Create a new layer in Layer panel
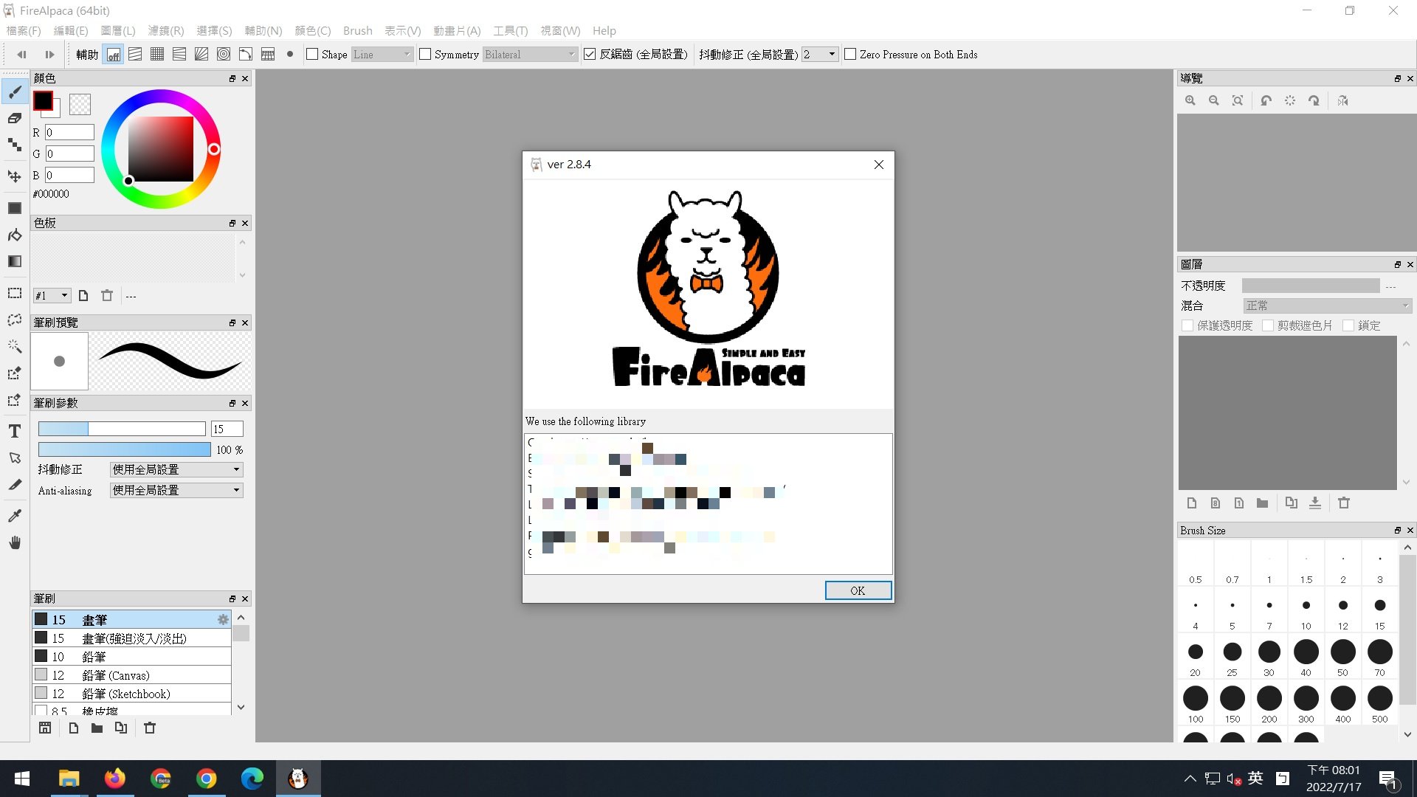 point(1192,503)
